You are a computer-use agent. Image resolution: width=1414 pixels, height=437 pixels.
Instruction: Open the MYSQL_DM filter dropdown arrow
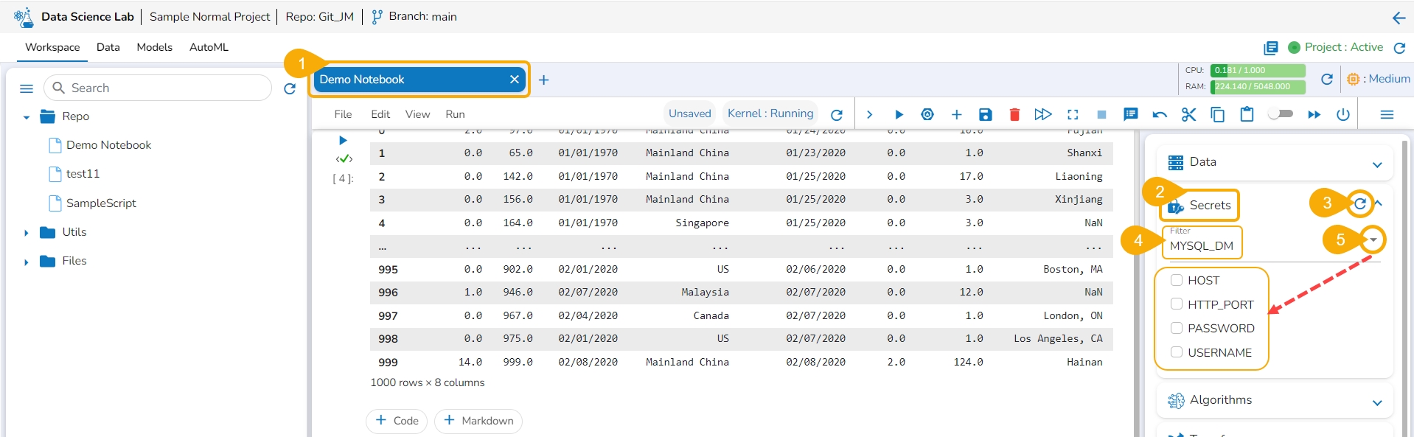coord(1373,240)
